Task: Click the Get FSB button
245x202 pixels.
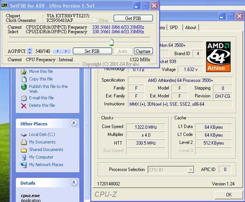Action: pyautogui.click(x=133, y=18)
